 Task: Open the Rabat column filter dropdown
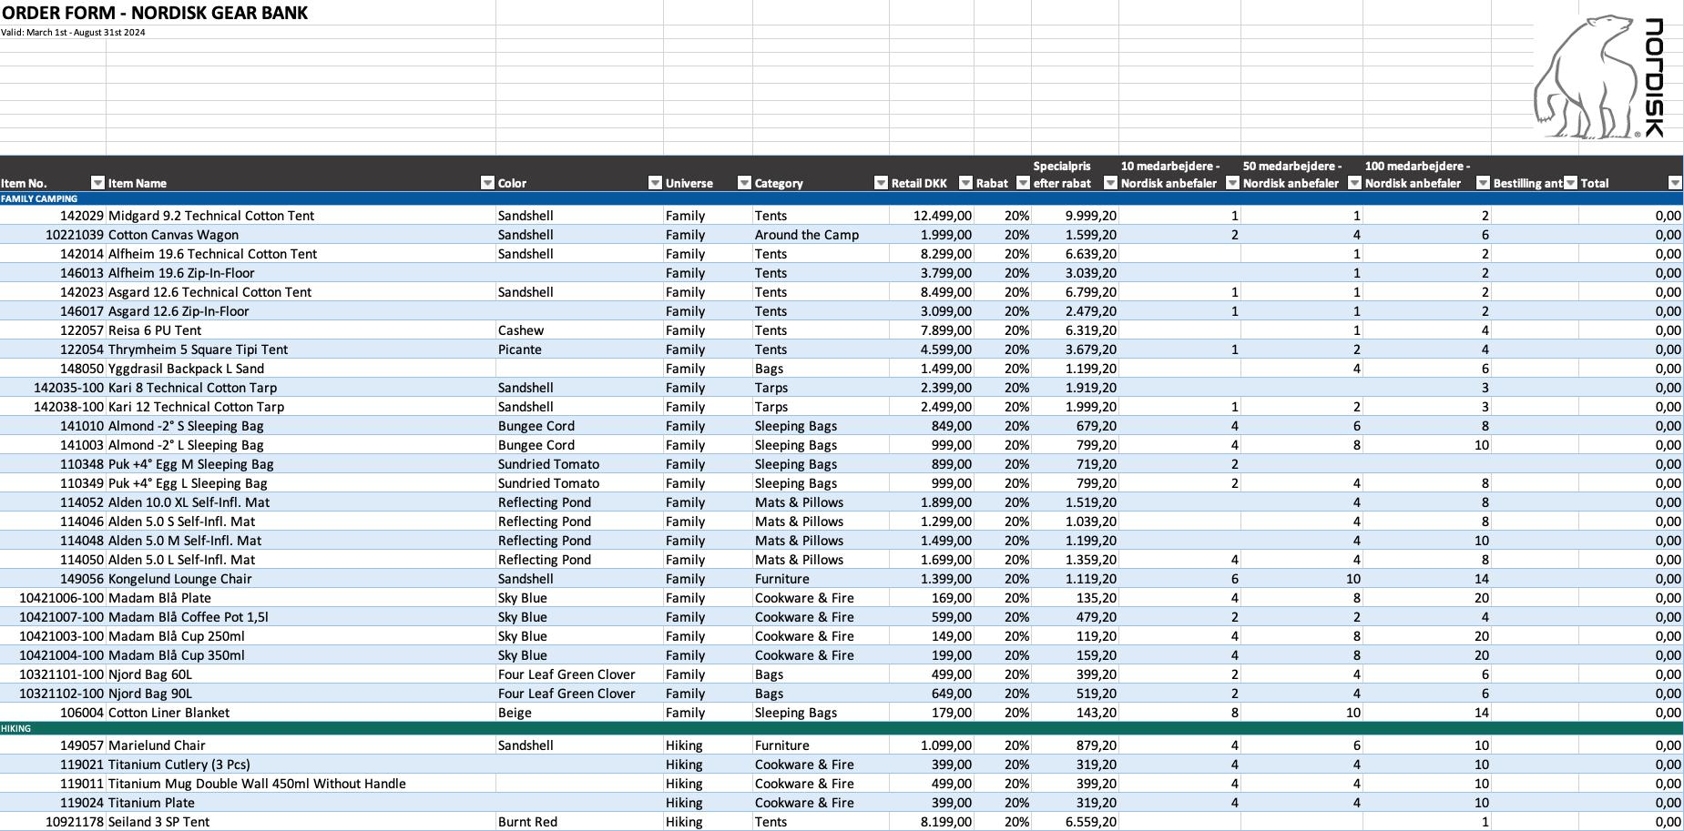click(1023, 183)
